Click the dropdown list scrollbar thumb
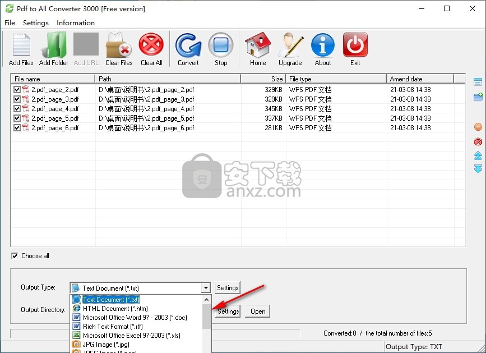 point(207,317)
